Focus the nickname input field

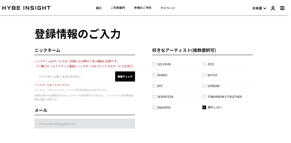(x=74, y=76)
